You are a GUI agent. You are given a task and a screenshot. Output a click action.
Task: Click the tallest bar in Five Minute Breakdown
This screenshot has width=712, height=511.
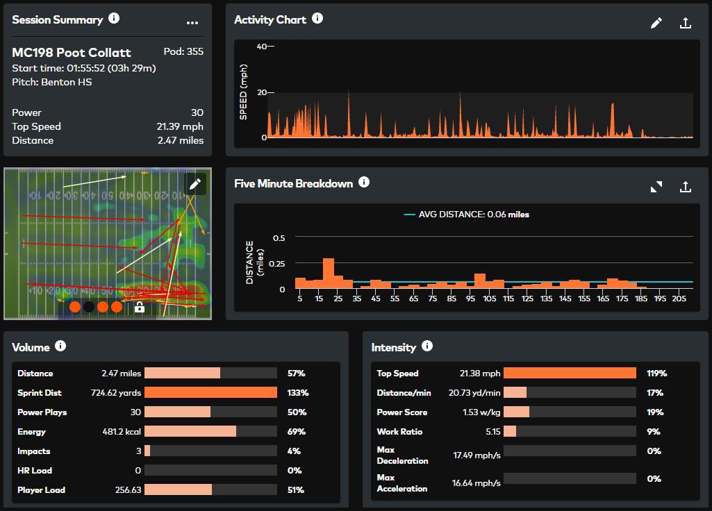[329, 273]
